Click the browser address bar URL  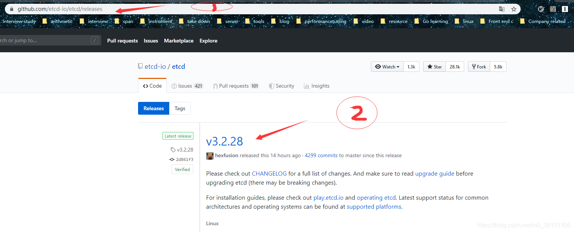(60, 9)
